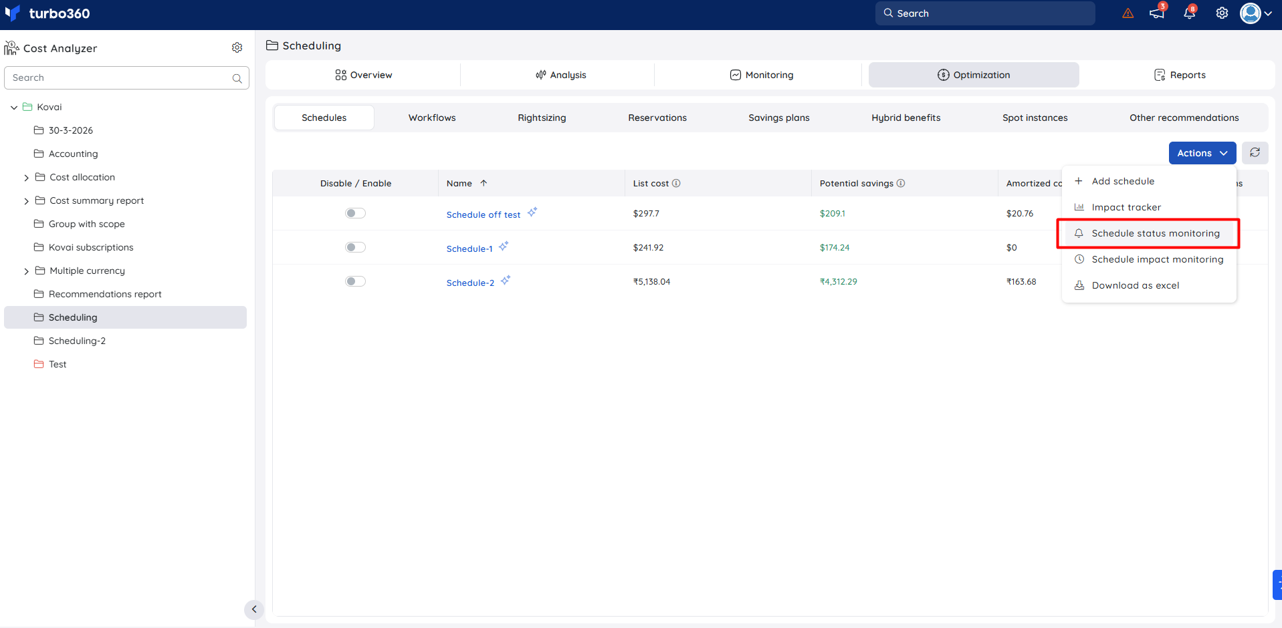This screenshot has height=628, width=1282.
Task: Expand the Cost allocation folder
Action: pyautogui.click(x=26, y=178)
